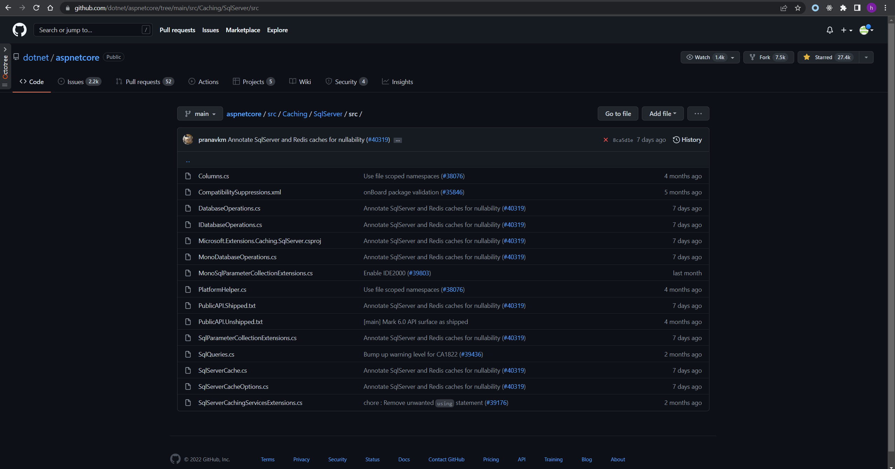Viewport: 895px width, 469px height.
Task: Bookmark this page with the star icon
Action: (798, 8)
